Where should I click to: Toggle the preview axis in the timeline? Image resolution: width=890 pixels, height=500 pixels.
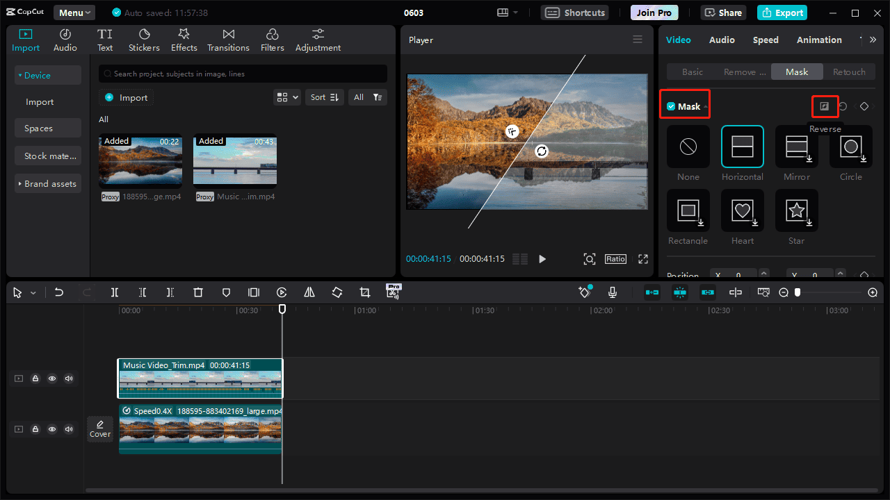(736, 292)
